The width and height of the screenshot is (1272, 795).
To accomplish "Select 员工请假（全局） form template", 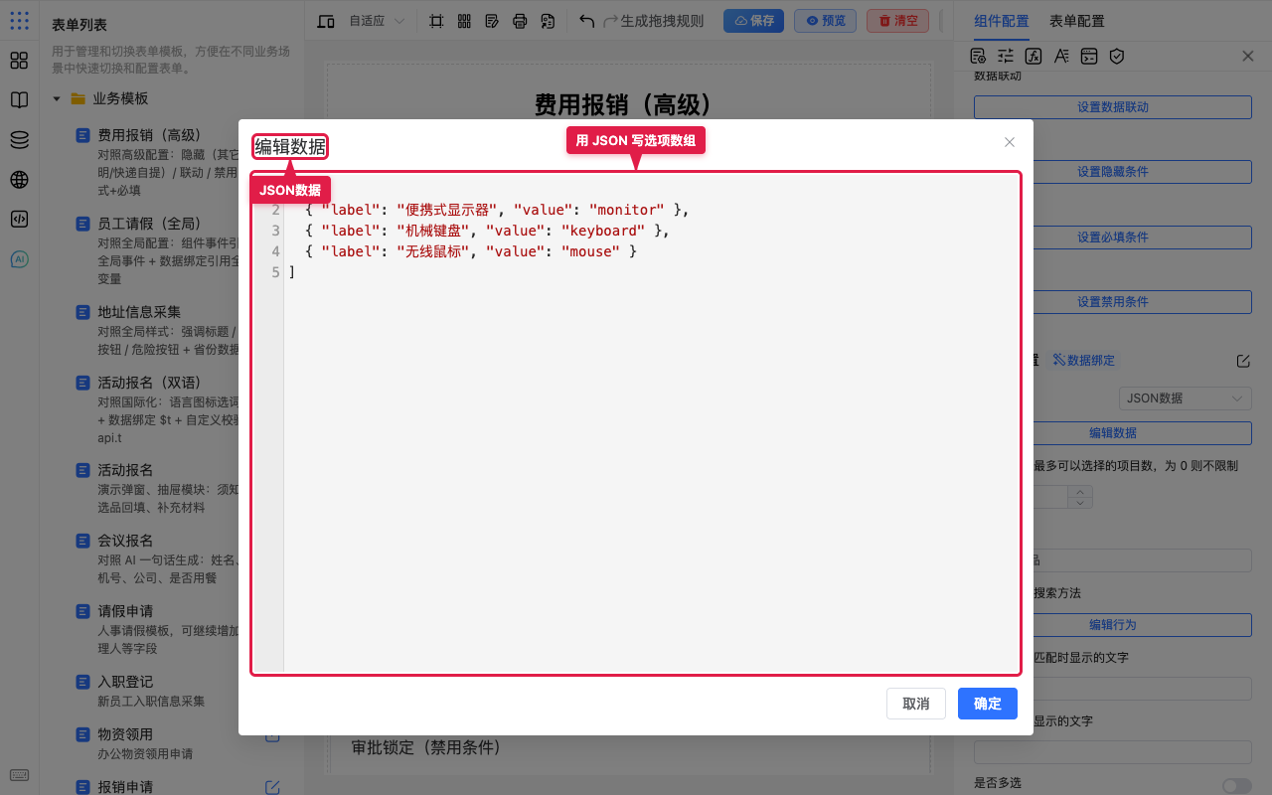I will 149,224.
